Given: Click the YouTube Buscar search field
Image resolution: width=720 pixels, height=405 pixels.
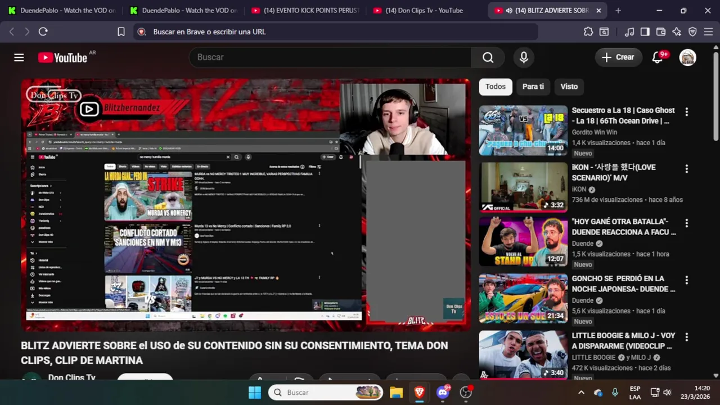Looking at the screenshot, I should [x=331, y=57].
